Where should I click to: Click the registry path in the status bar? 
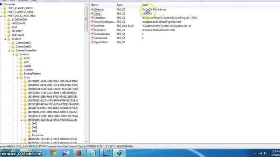(67, 147)
